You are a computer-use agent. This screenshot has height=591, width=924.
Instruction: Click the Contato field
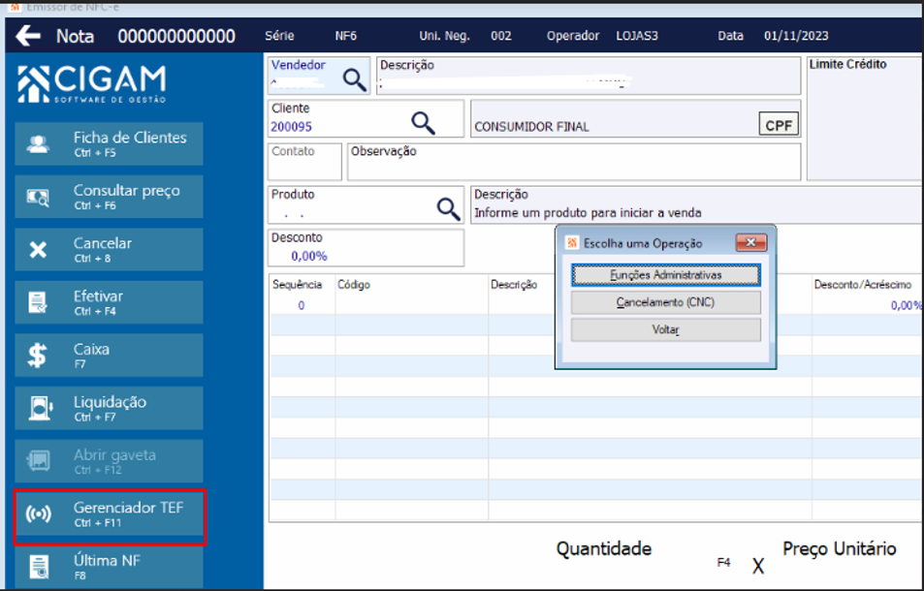point(304,161)
